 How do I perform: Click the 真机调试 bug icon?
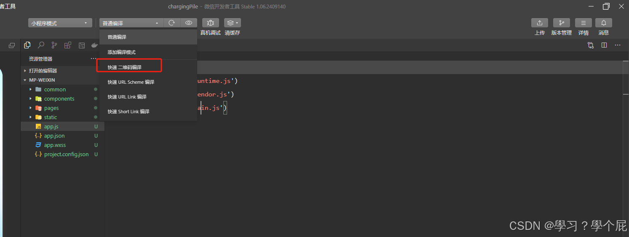coord(211,23)
